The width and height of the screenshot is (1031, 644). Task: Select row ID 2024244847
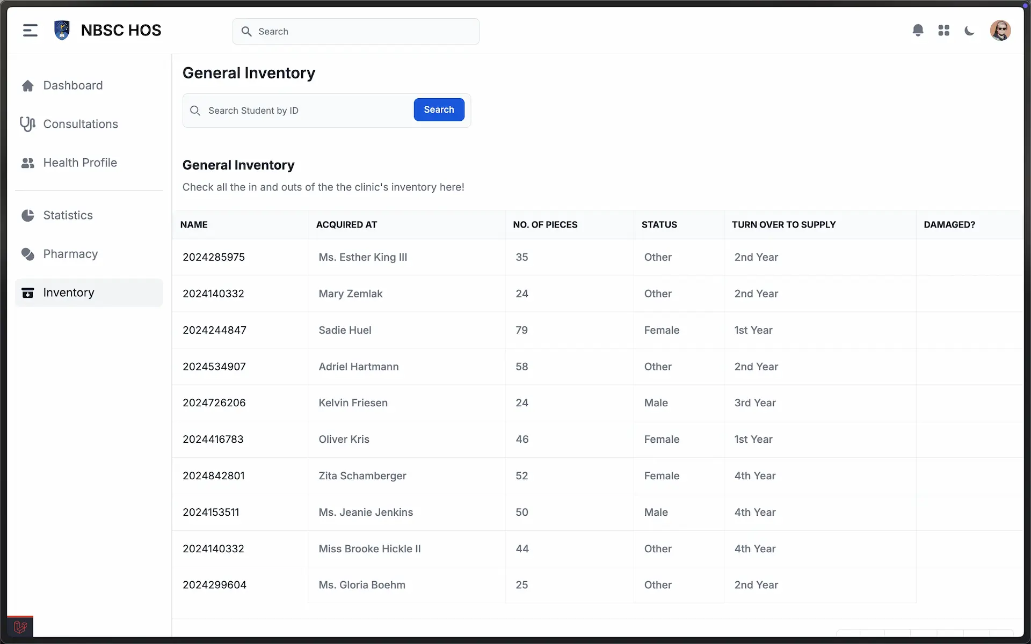coord(214,330)
